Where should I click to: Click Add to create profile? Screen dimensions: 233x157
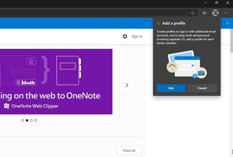(x=171, y=88)
